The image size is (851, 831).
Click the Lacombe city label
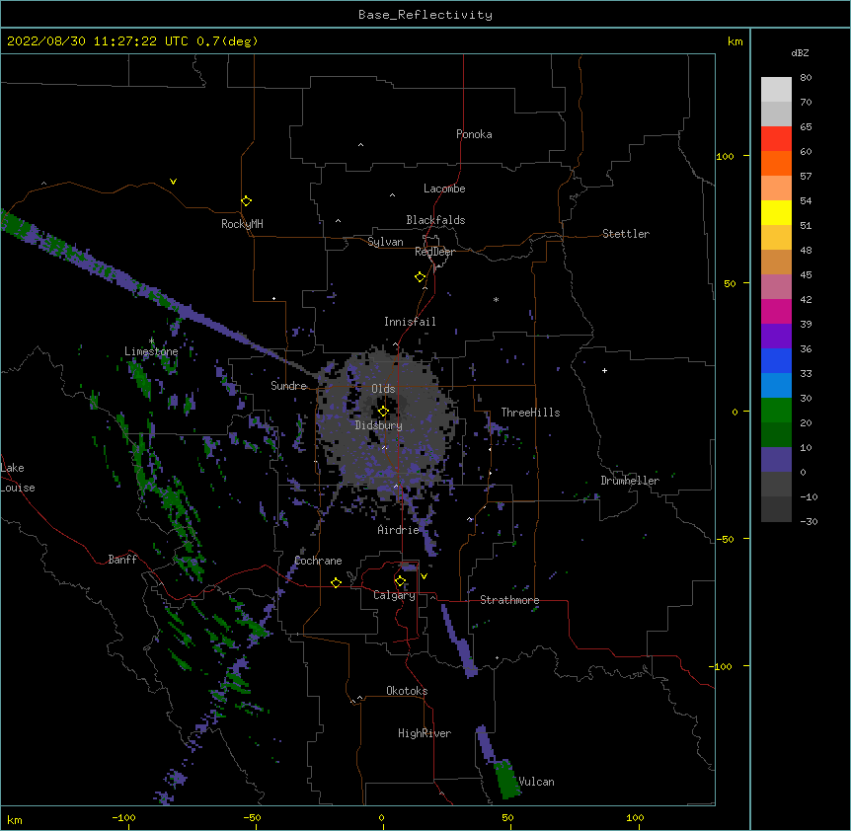coord(444,189)
